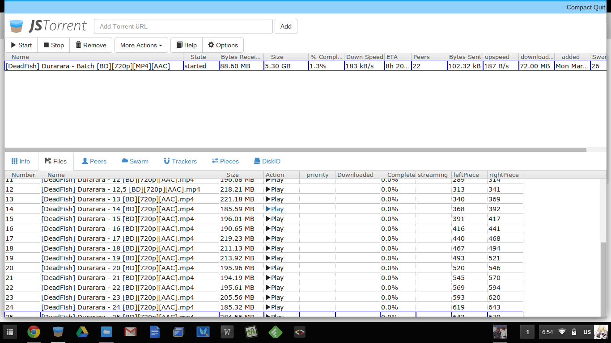Open Gmail from the shelf

click(x=130, y=332)
